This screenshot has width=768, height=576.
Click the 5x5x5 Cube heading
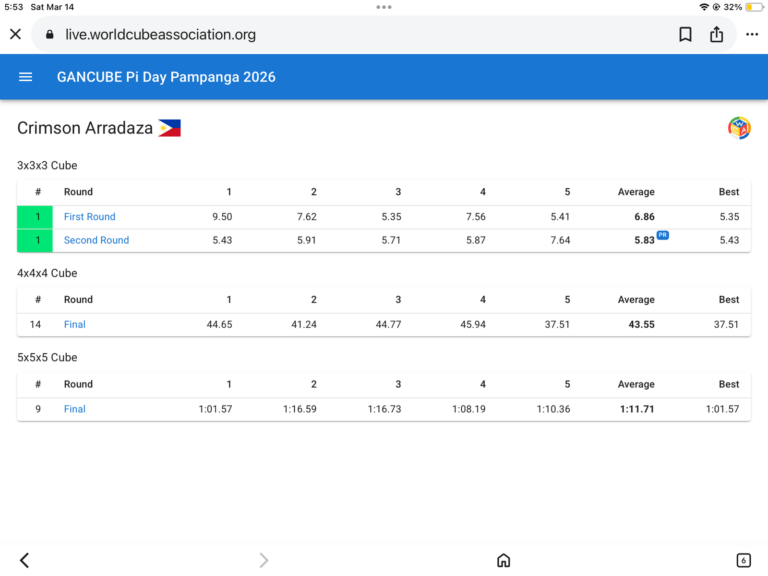(x=47, y=358)
